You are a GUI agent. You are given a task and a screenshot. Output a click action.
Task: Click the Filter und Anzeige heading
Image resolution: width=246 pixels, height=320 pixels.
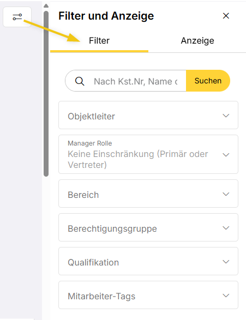[x=106, y=16]
